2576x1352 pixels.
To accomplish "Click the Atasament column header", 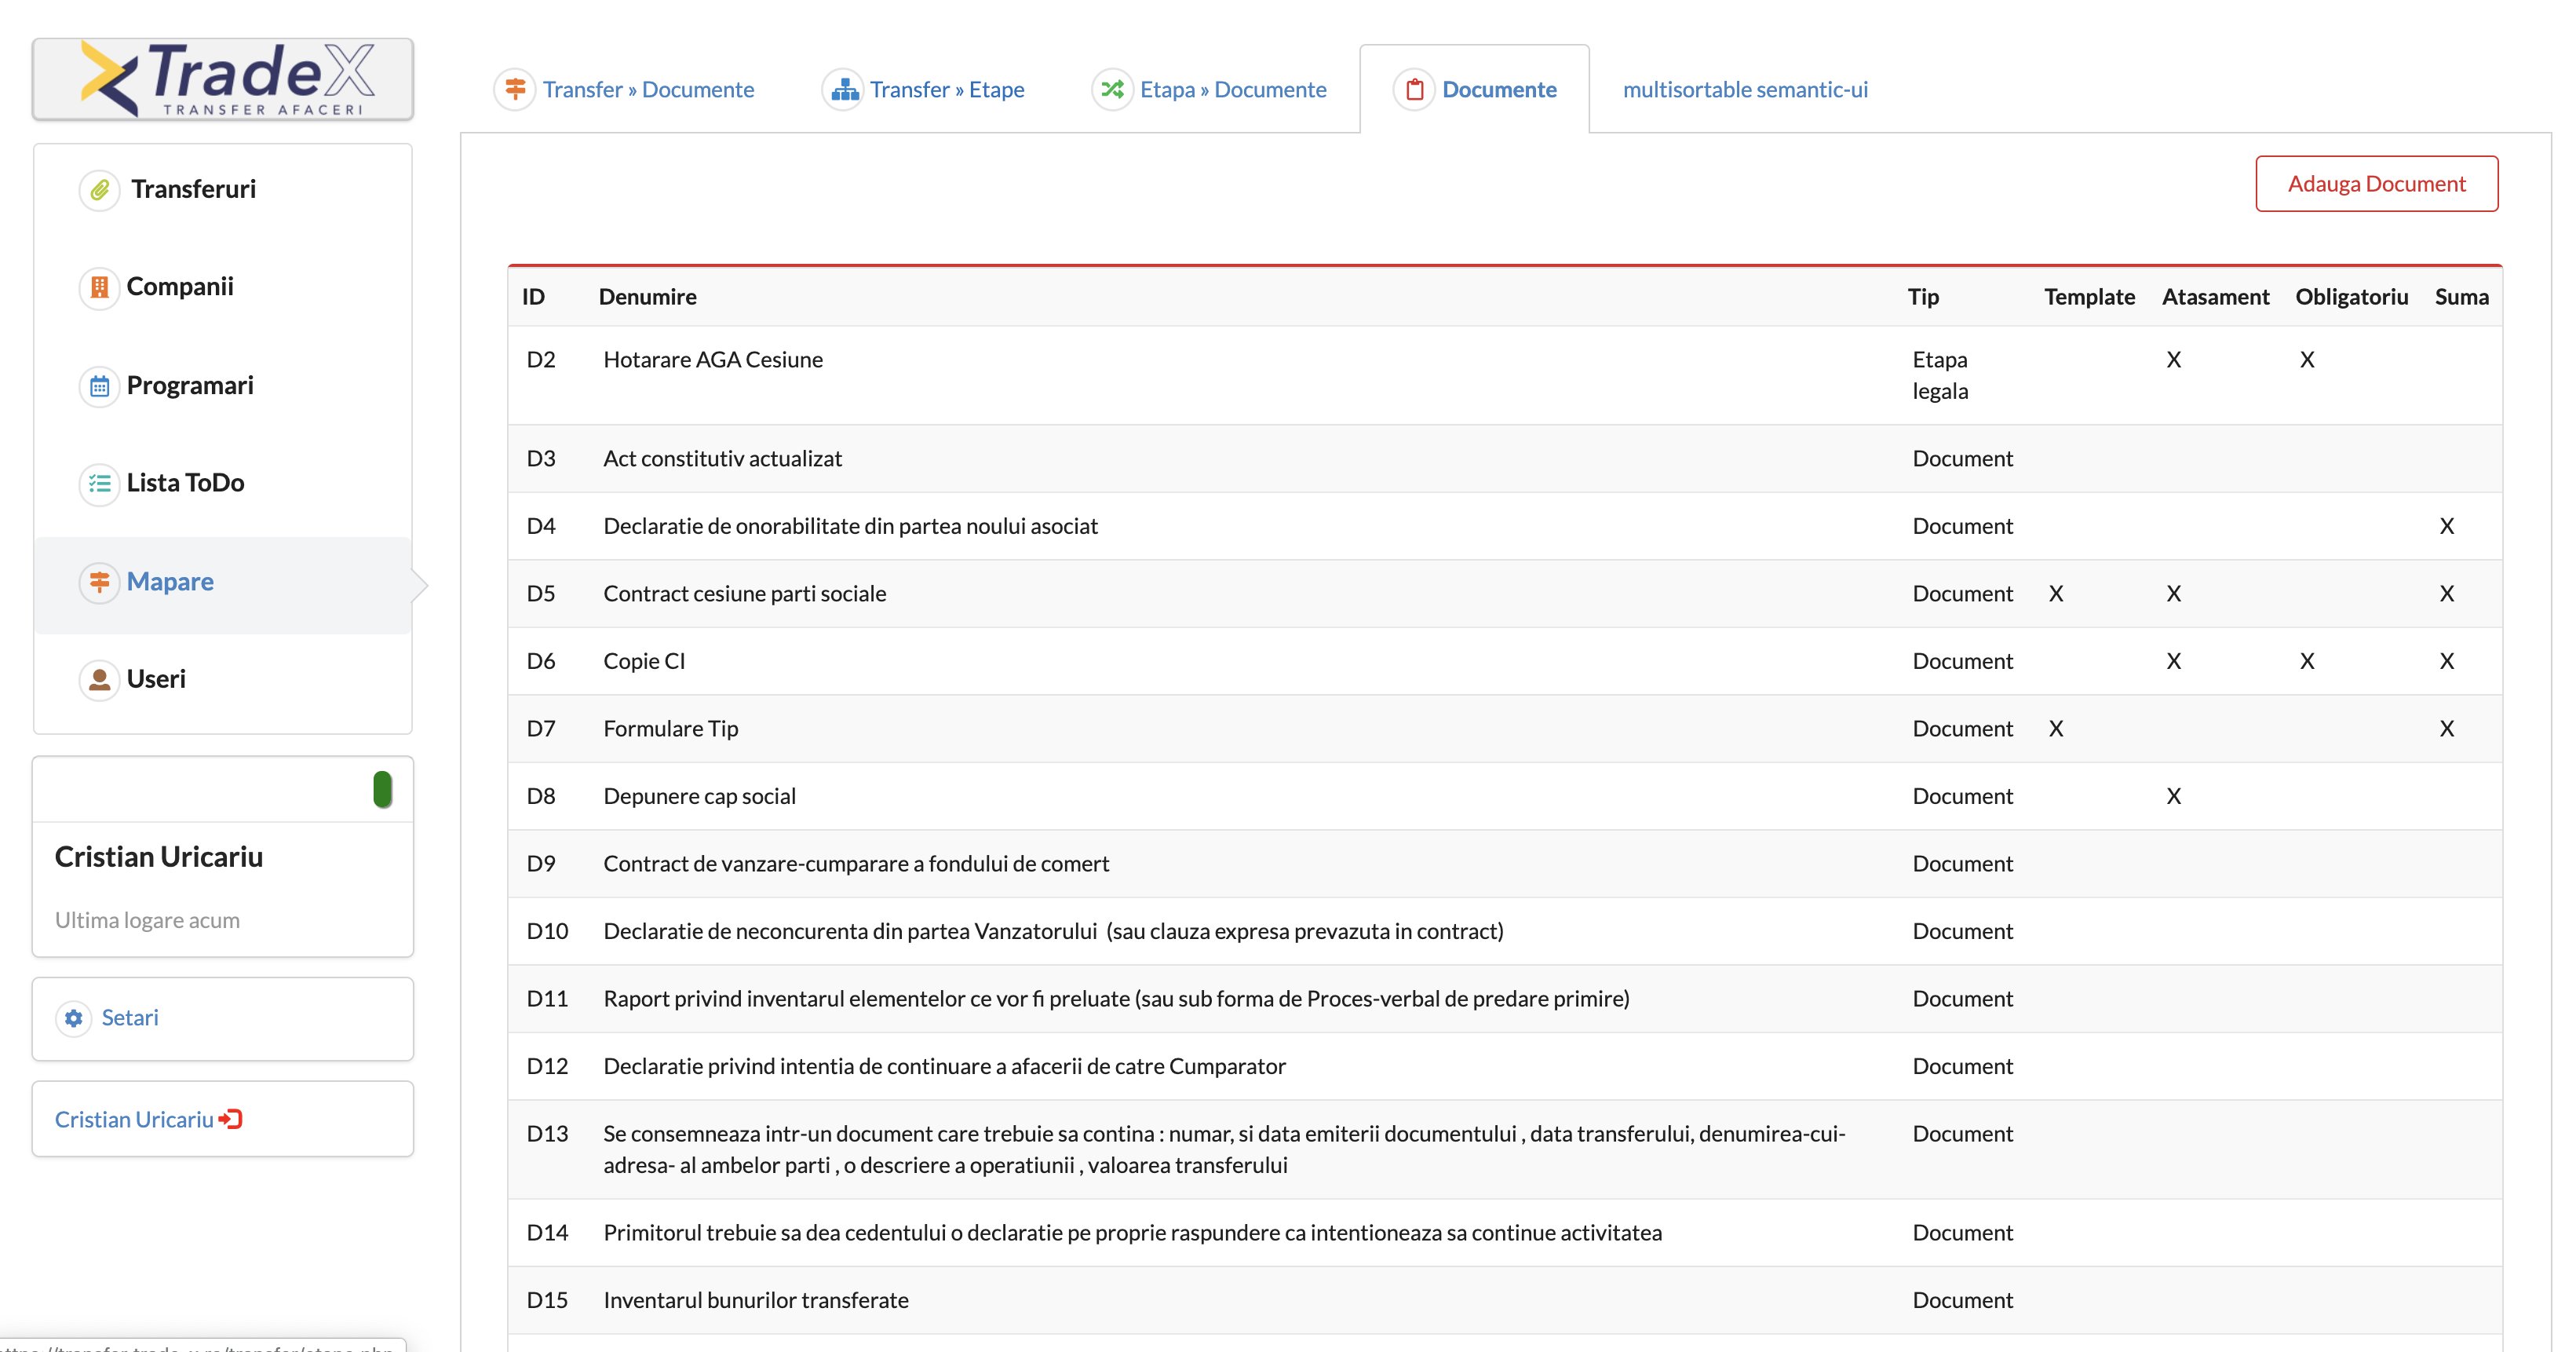I will (x=2215, y=297).
